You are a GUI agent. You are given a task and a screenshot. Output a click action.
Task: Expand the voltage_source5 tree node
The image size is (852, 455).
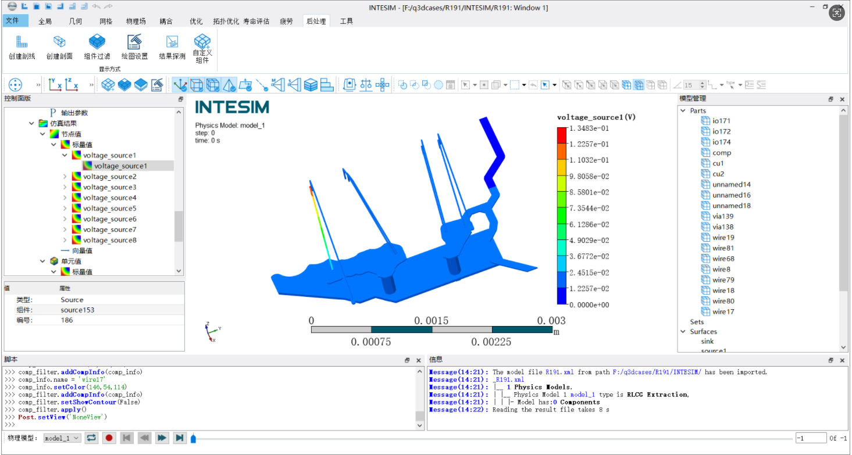coord(65,208)
